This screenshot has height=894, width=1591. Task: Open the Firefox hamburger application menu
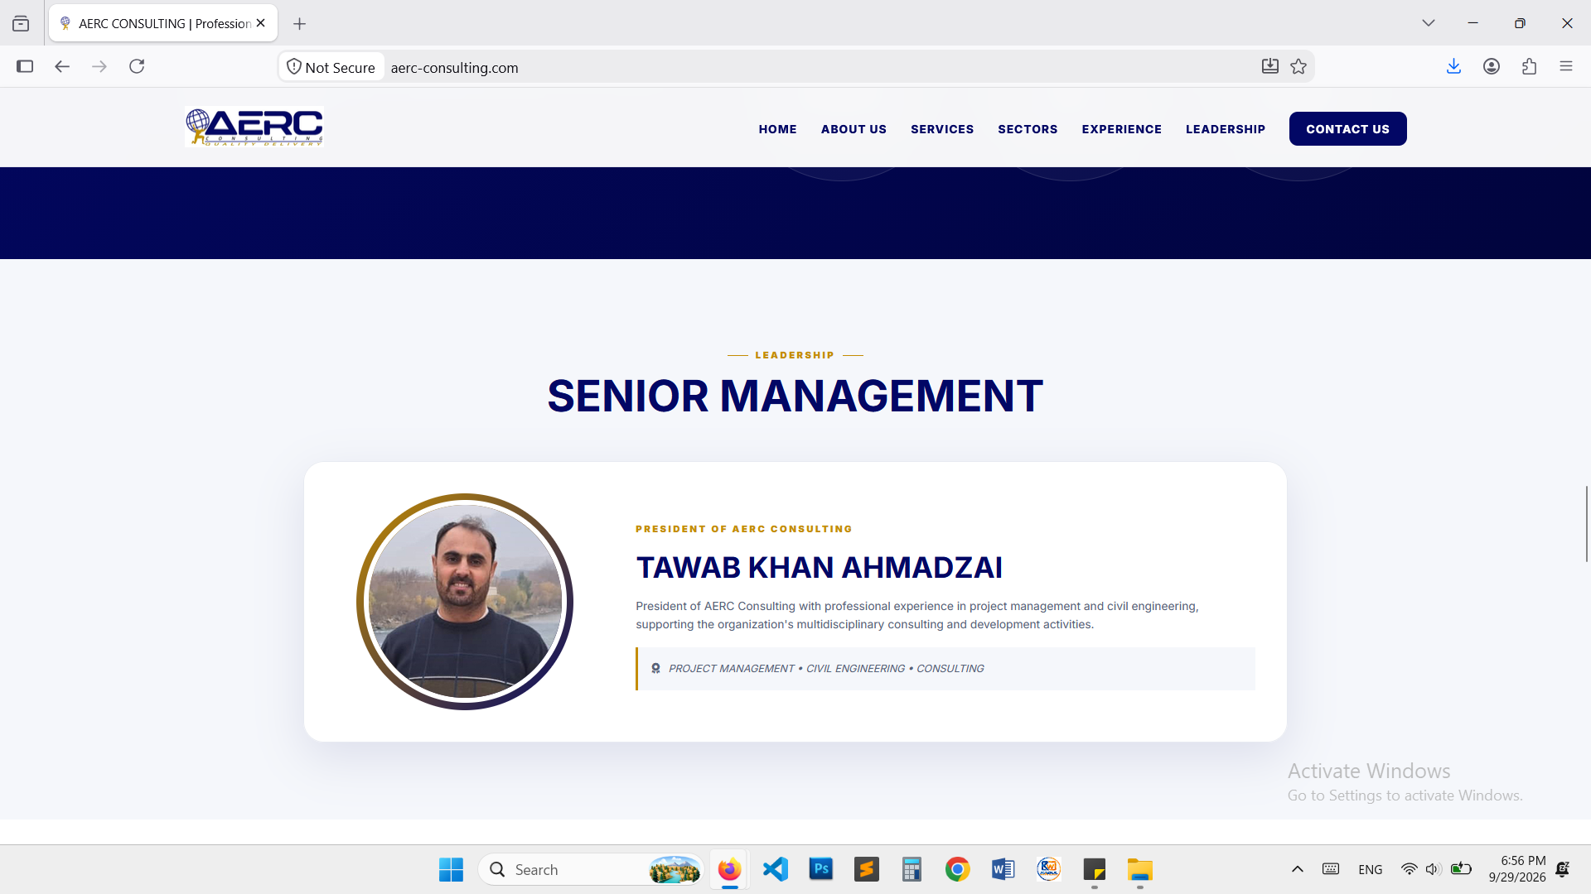1565,66
